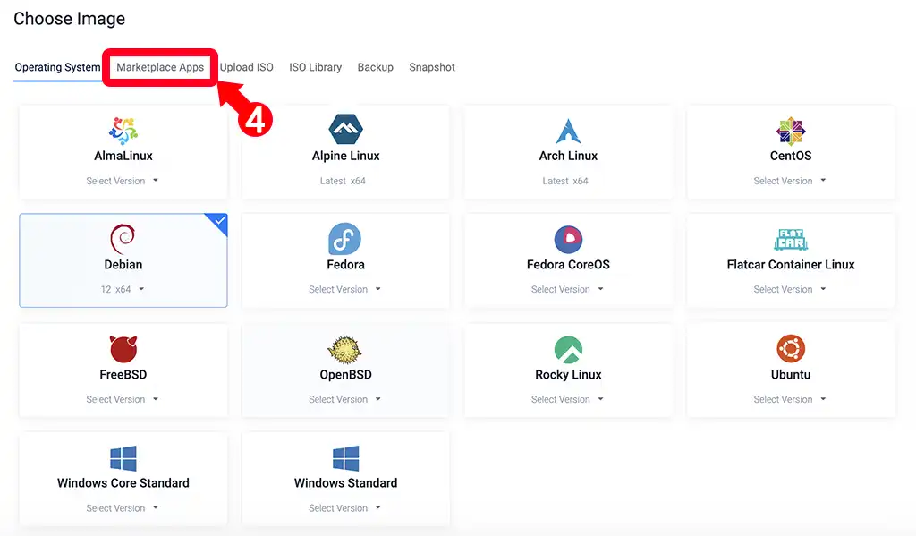Click the Arch Linux Latest x64 text
The width and height of the screenshot is (916, 536).
click(x=565, y=181)
